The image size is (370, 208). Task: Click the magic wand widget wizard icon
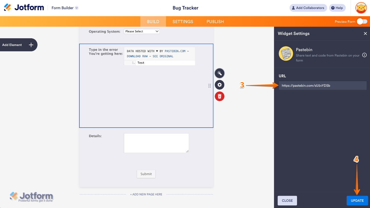pos(219,73)
